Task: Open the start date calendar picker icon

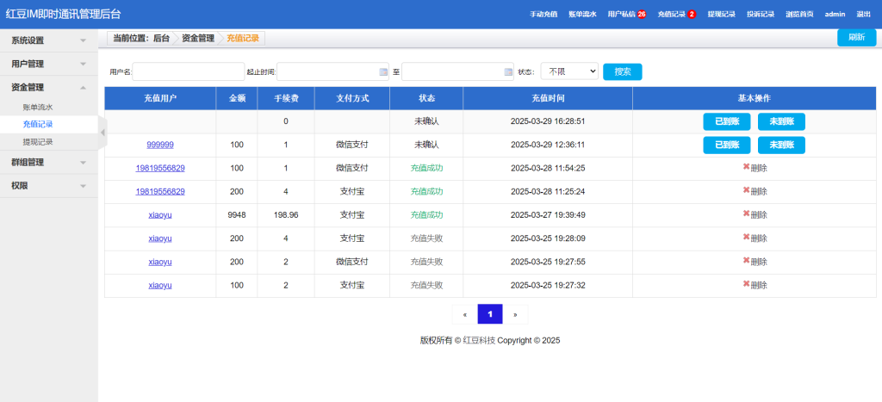Action: click(x=383, y=72)
